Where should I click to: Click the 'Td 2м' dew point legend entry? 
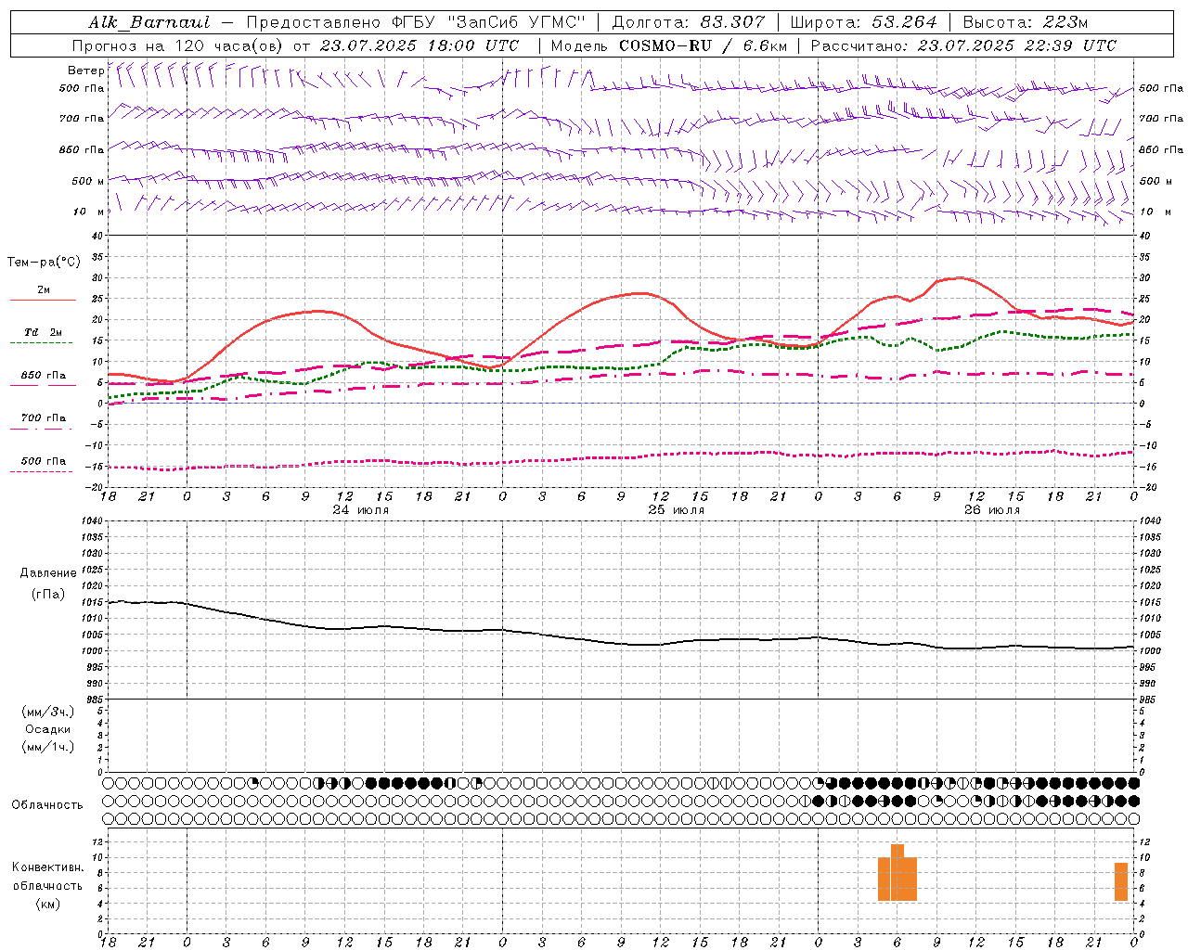44,332
